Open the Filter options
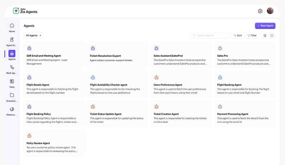This screenshot has height=165, width=285. pyautogui.click(x=252, y=35)
